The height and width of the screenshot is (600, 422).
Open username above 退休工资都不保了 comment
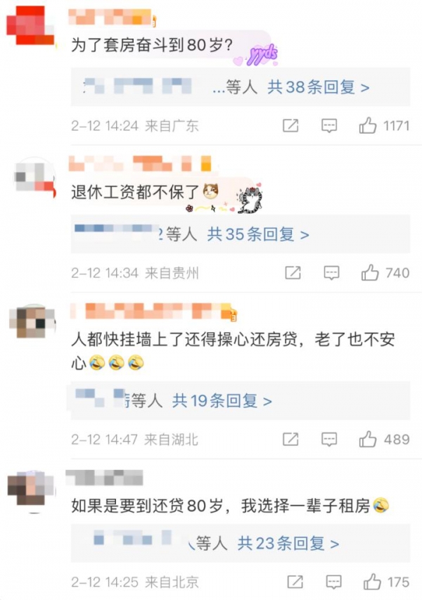pyautogui.click(x=140, y=163)
